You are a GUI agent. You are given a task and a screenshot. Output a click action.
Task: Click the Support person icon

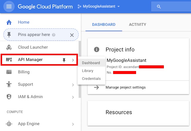click(x=9, y=84)
